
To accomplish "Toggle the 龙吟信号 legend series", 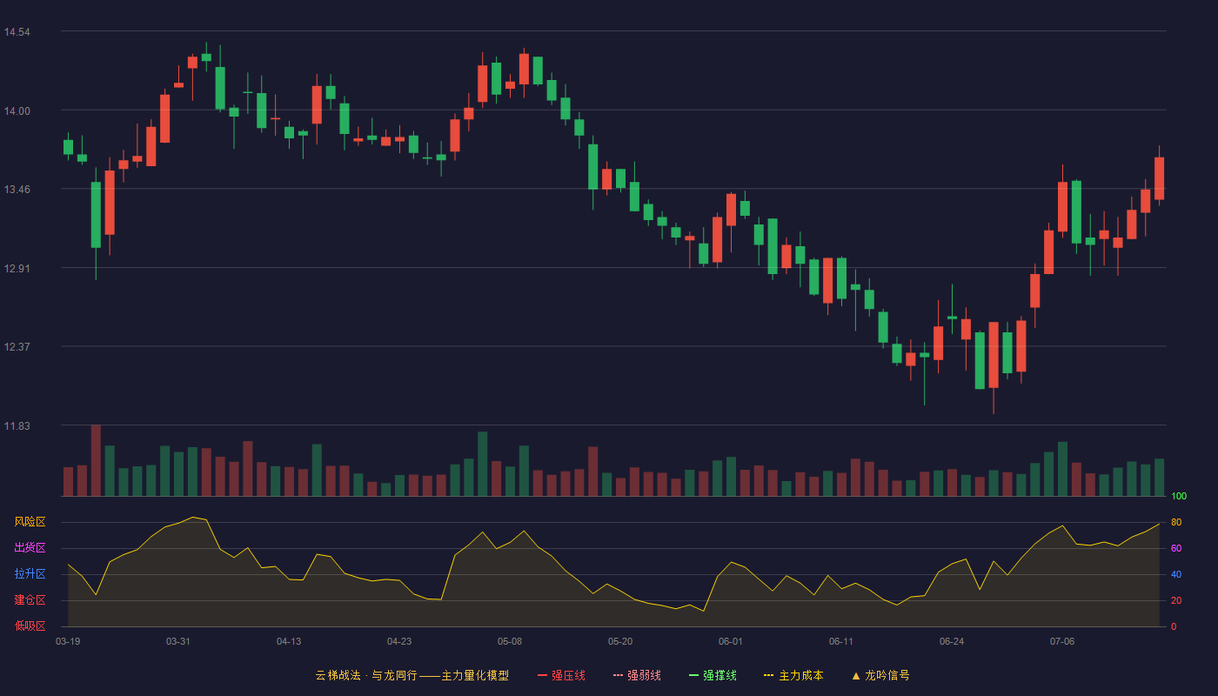I will click(x=880, y=675).
